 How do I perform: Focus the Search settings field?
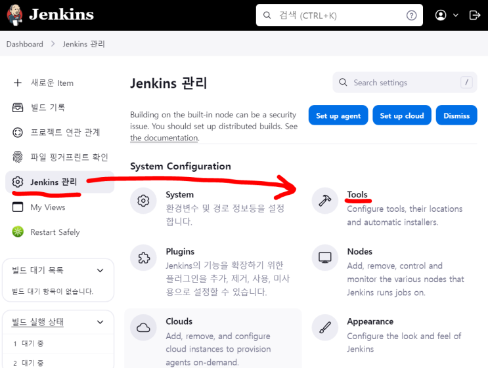(x=405, y=83)
